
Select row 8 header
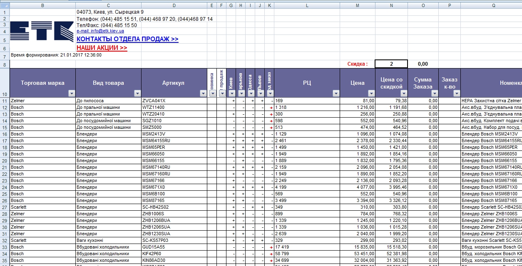5,64
